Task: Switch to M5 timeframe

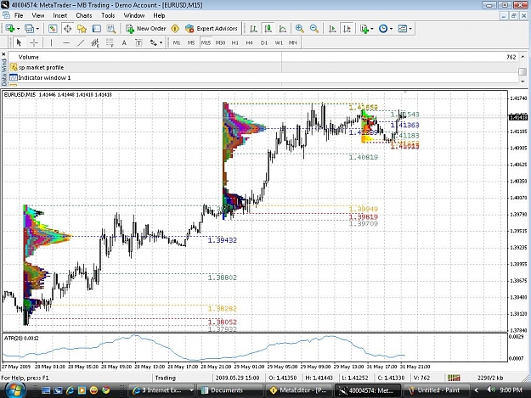Action: [191, 42]
